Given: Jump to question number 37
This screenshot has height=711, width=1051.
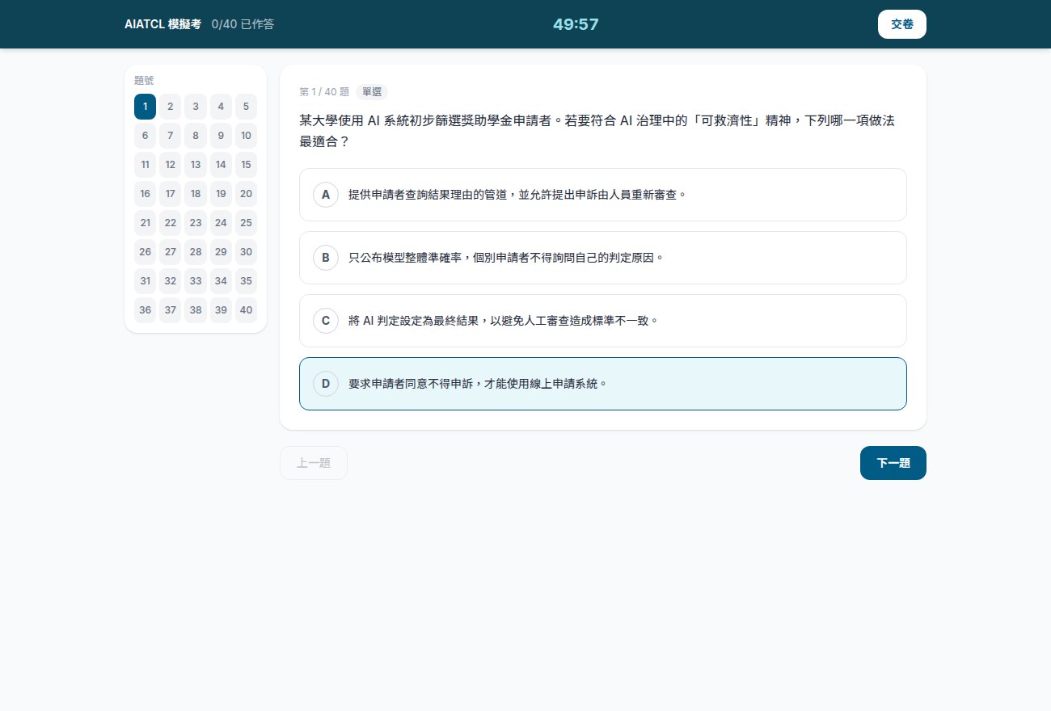Looking at the screenshot, I should click(171, 310).
